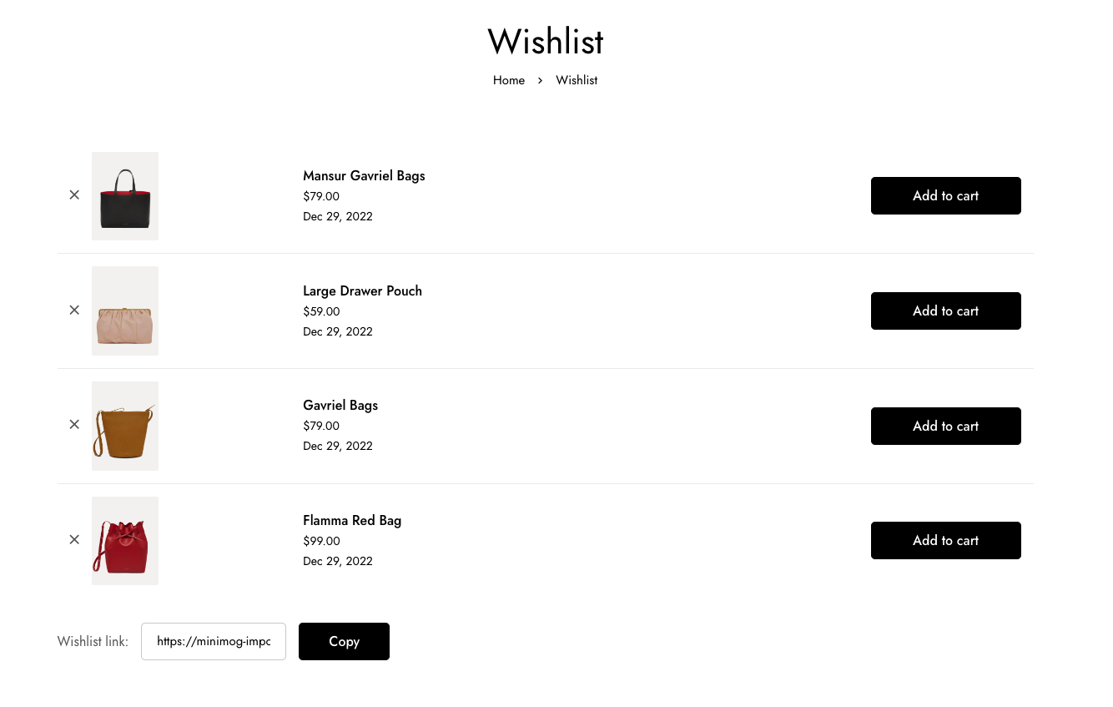Go to Home via breadcrumb
1113x707 pixels.
pyautogui.click(x=509, y=80)
